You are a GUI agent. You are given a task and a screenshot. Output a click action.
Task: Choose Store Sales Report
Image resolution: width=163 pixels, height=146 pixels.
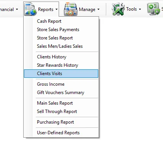click(61, 38)
